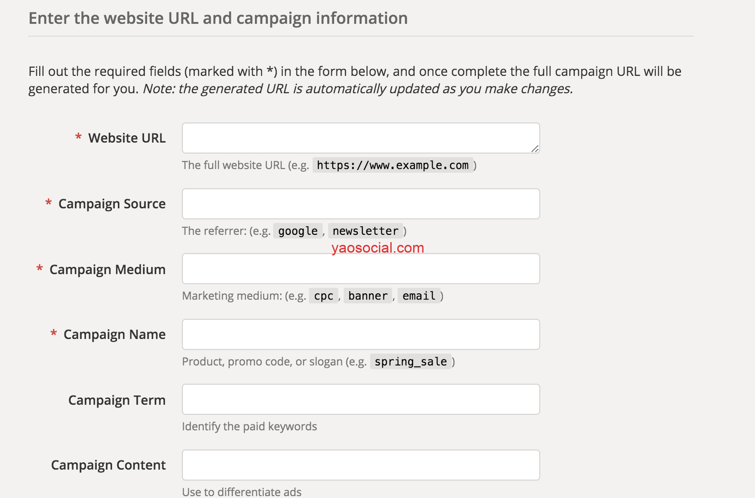Click the "newsletter" example tag
The height and width of the screenshot is (498, 755).
pyautogui.click(x=366, y=231)
